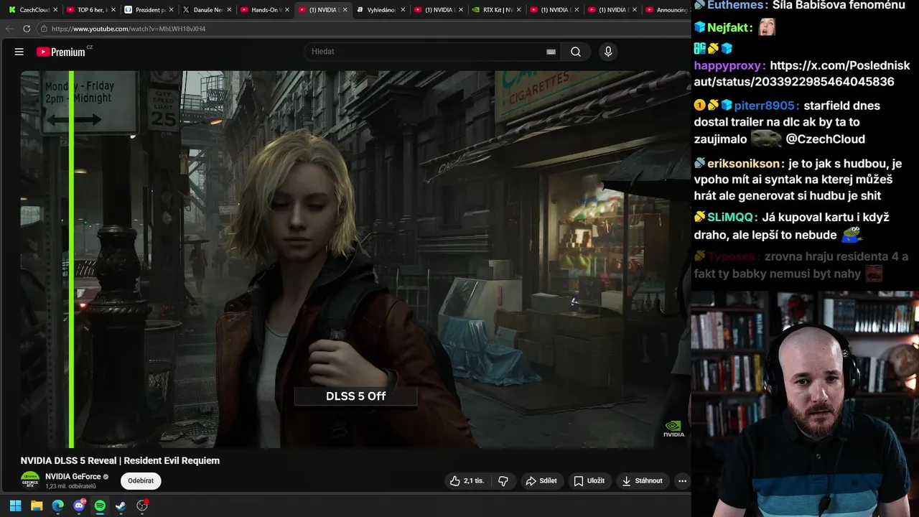Click the video player frame
This screenshot has width=919, height=517.
[x=355, y=259]
